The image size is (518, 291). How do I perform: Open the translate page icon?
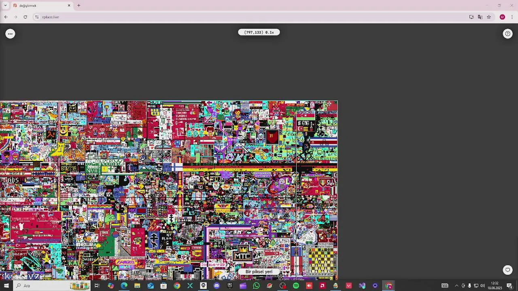coord(480,17)
